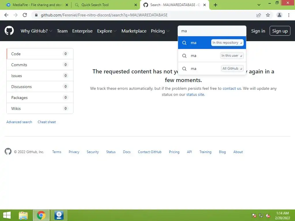Expand the Explore dropdown
The image size is (295, 221).
click(107, 31)
